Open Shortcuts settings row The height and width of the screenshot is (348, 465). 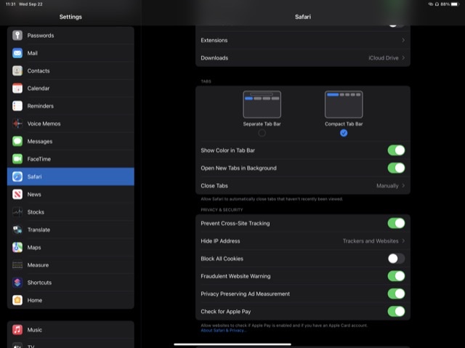click(70, 283)
